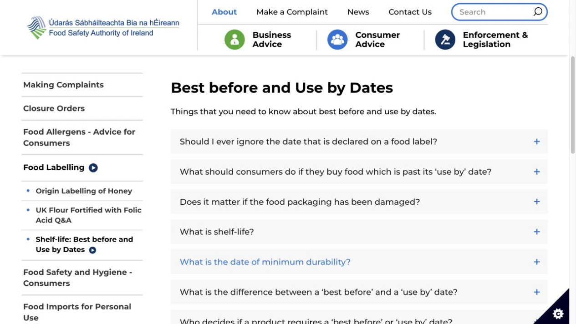Open cookie settings gear in corner
Screen dimensions: 576x324
558,313
